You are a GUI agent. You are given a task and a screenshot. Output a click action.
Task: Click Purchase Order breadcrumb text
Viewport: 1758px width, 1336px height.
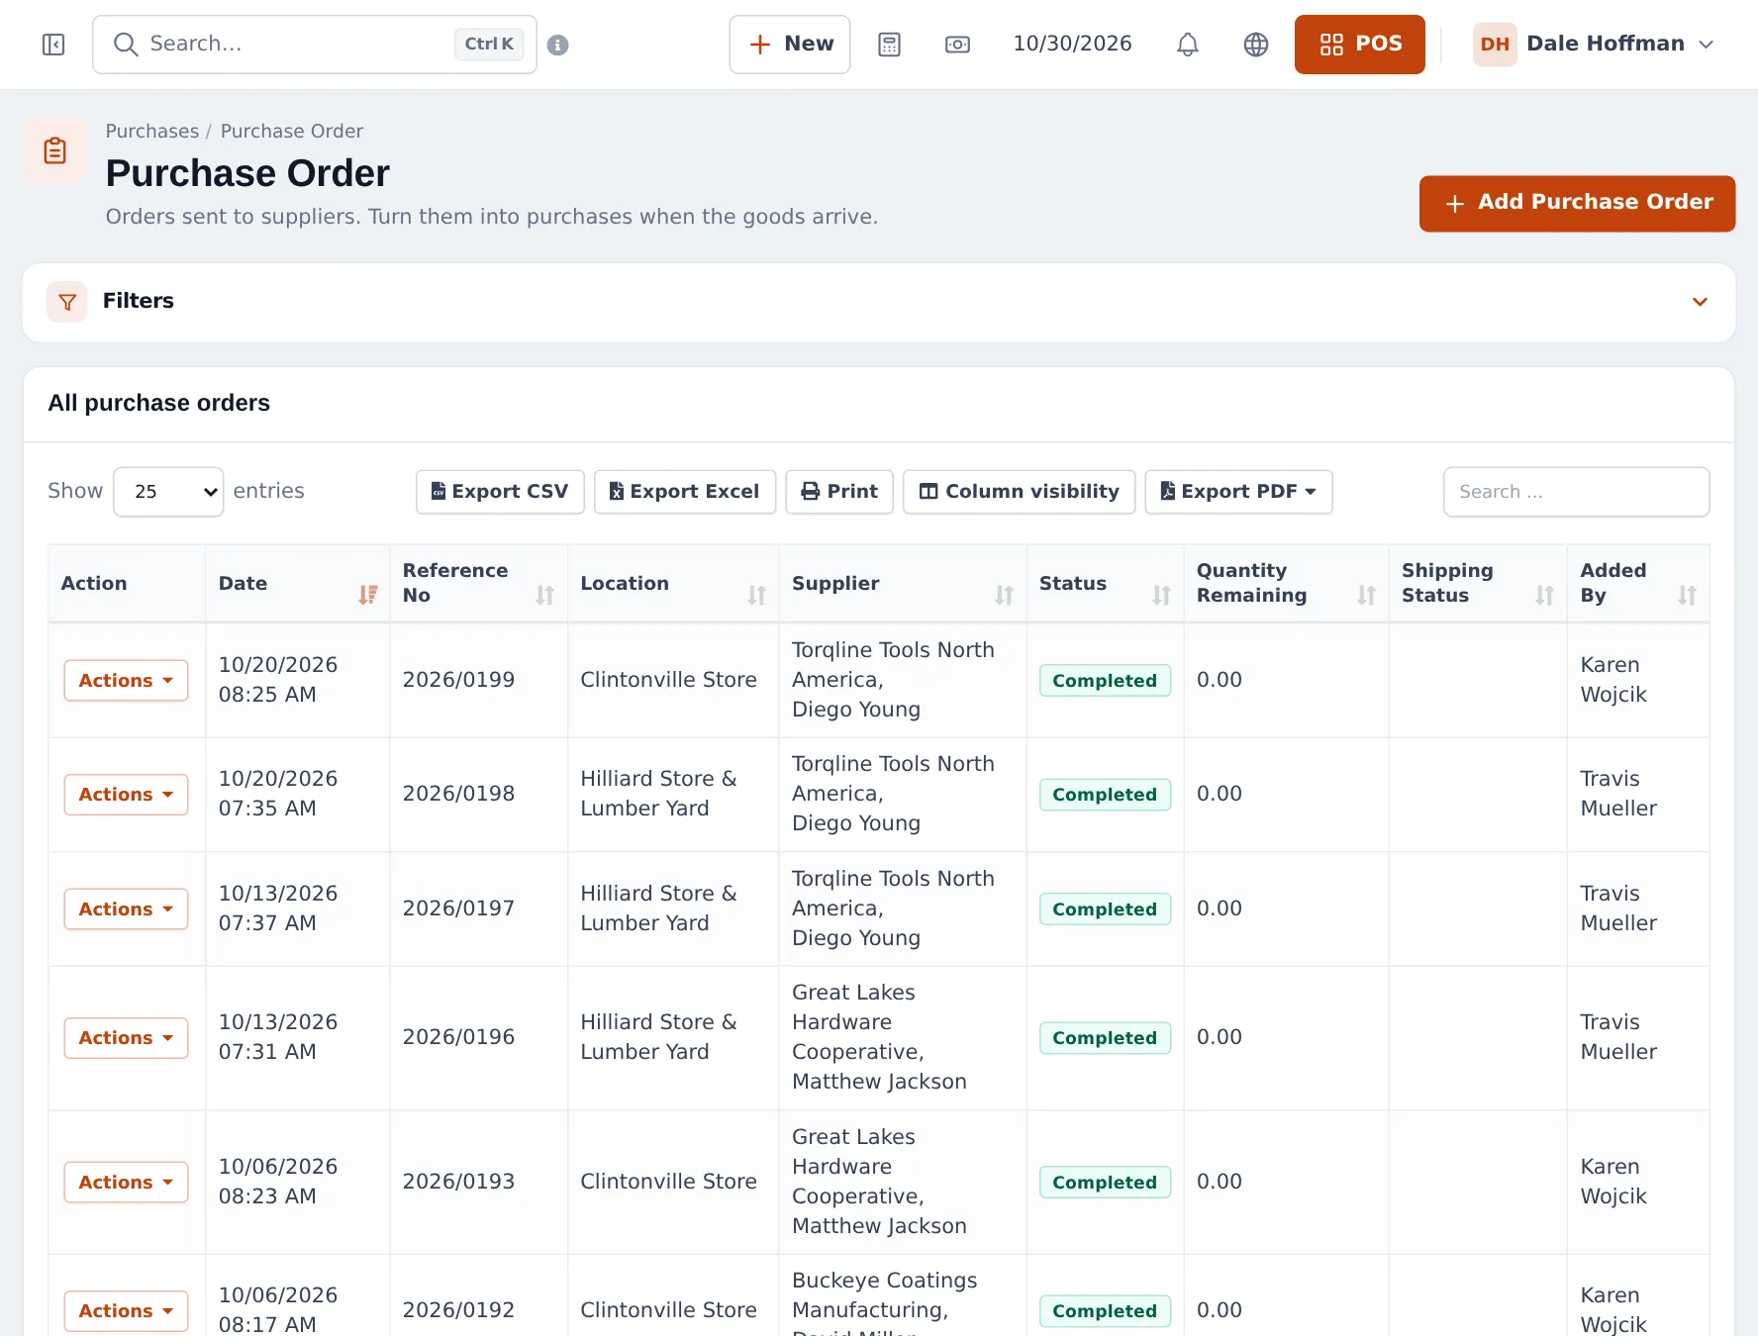tap(292, 132)
